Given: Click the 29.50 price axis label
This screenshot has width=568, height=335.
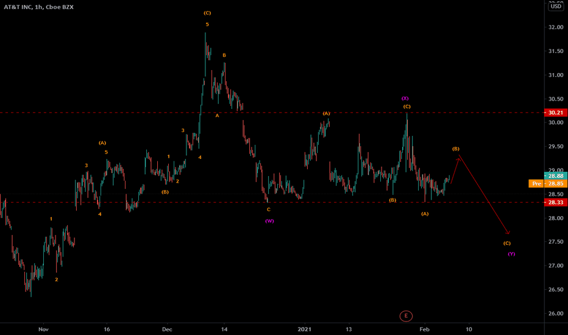Looking at the screenshot, I should pyautogui.click(x=556, y=146).
